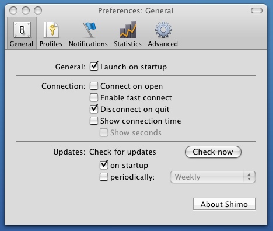Viewport: 273px width, 231px height.
Task: Click the 'Connection:' section label
Action: [64, 86]
